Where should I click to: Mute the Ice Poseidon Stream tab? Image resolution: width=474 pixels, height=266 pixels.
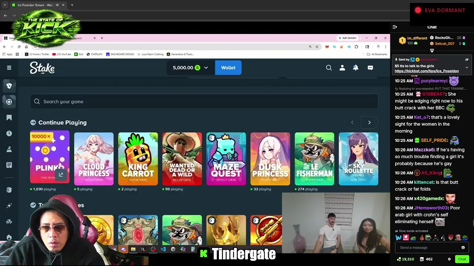pos(57,5)
